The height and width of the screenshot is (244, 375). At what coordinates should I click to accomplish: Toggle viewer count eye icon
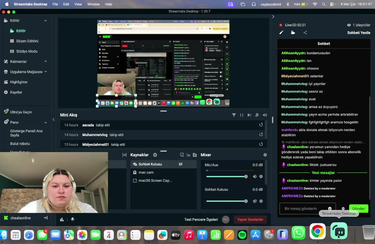click(x=349, y=25)
